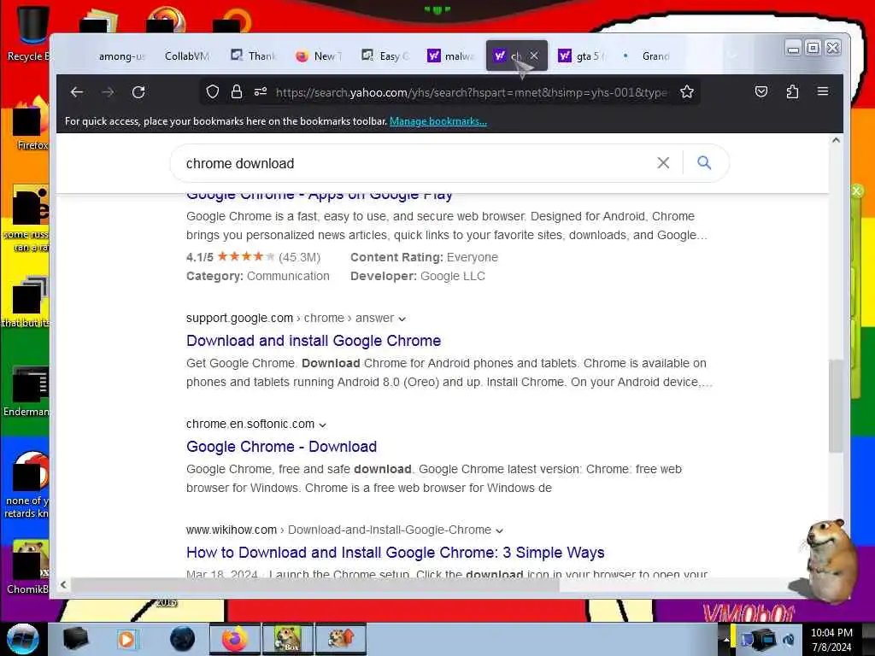Click the hamster arrow taskbar button
This screenshot has width=875, height=656.
pyautogui.click(x=340, y=639)
